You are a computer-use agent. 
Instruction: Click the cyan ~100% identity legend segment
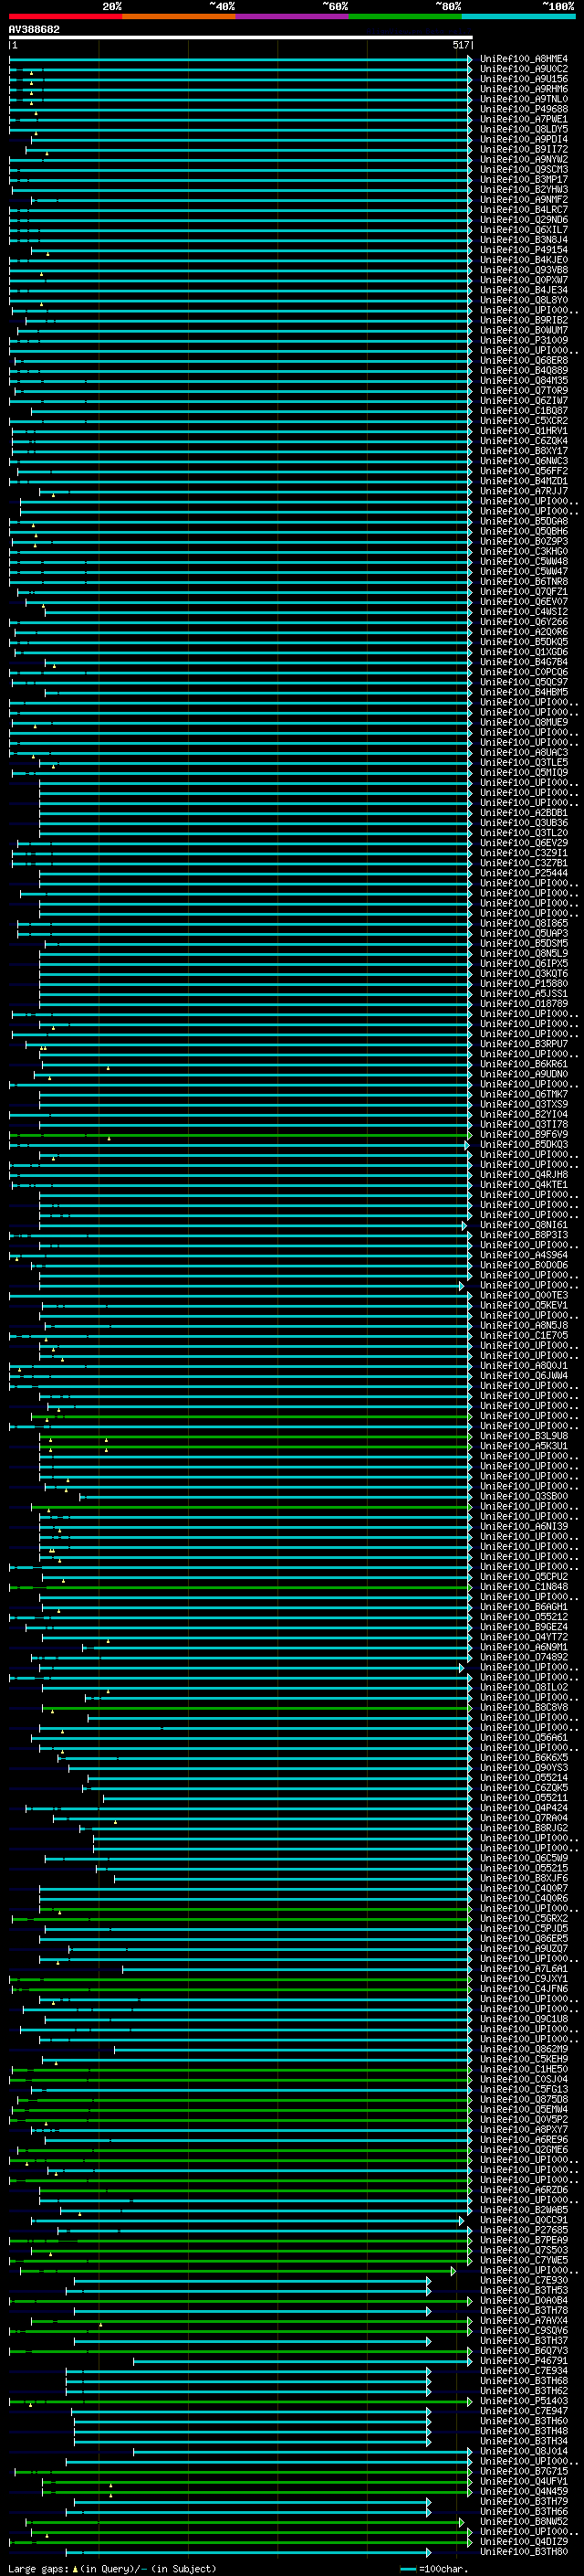click(x=519, y=16)
